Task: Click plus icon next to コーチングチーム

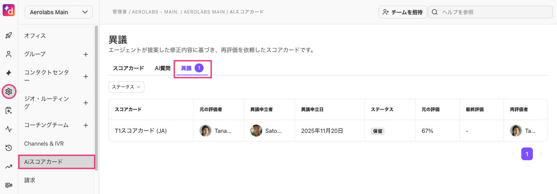Action: point(86,125)
